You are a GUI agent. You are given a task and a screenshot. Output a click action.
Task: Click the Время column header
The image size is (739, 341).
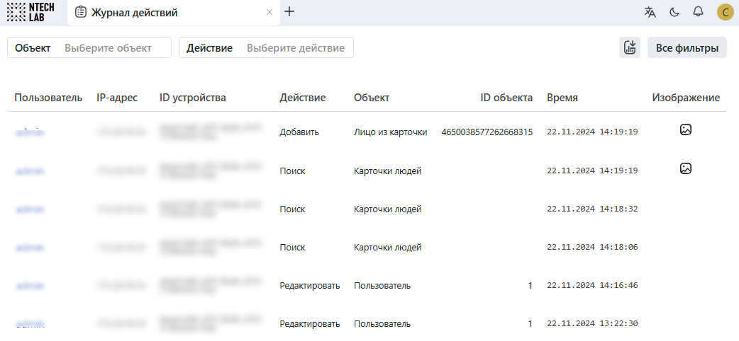point(562,98)
